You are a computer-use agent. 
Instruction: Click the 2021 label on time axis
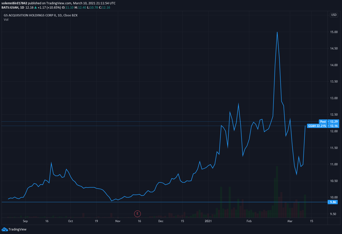(x=208, y=221)
